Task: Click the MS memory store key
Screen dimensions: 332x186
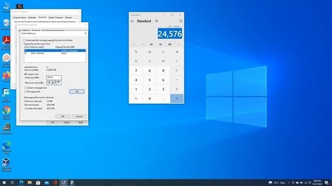Action: pyautogui.click(x=170, y=44)
